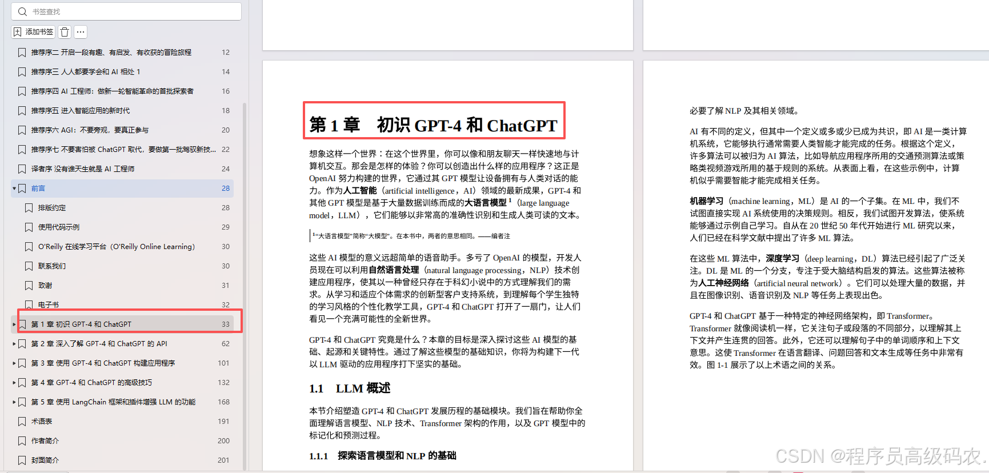989x473 pixels.
Task: Delete bookmark with the trash icon
Action: 65,32
